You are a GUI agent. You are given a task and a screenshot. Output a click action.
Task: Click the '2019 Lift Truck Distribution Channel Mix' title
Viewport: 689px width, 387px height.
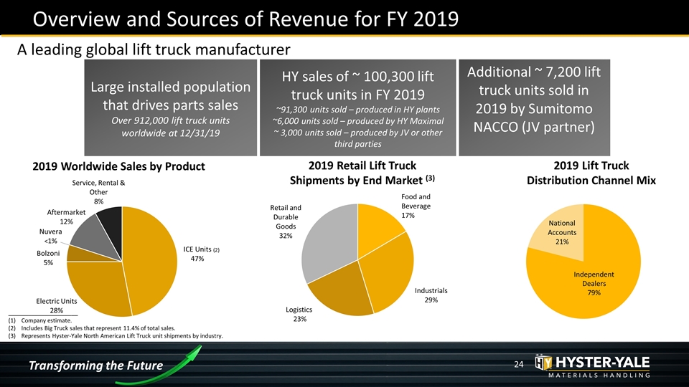tap(591, 173)
